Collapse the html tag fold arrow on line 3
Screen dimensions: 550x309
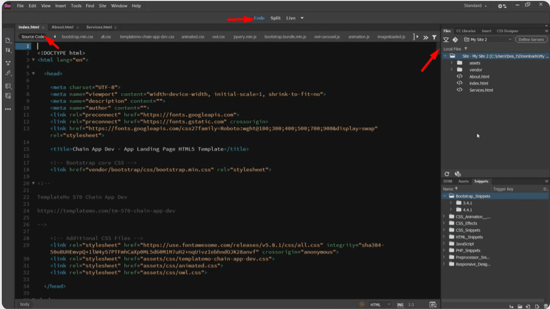pos(33,60)
